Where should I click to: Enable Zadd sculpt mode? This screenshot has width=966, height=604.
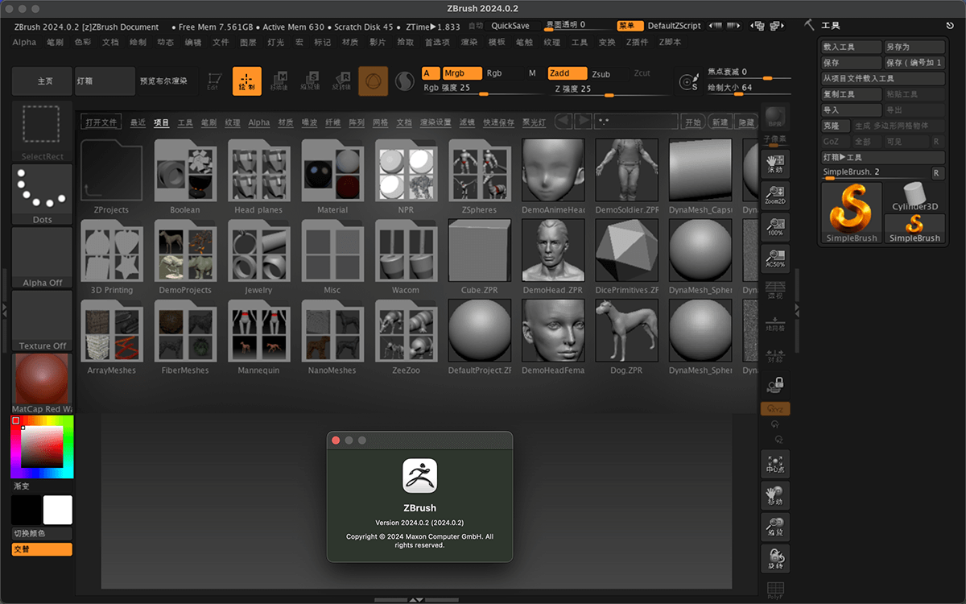point(568,73)
